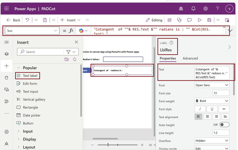Open the property selector dropdown showing Text
Image resolution: width=238 pixels, height=150 pixels.
click(32, 31)
